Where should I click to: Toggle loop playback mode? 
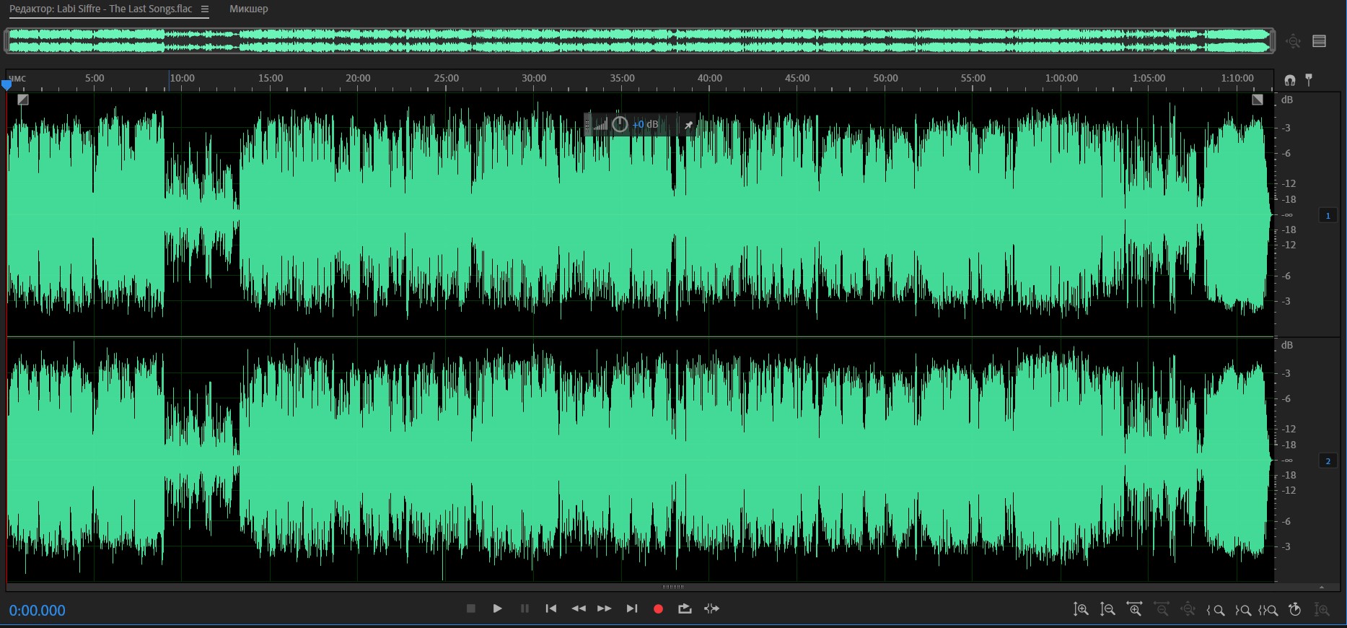pos(685,609)
